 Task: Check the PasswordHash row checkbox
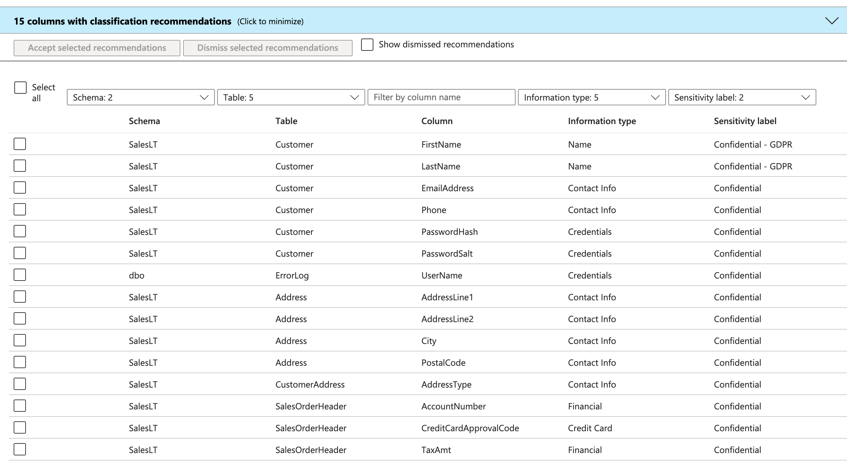coord(20,231)
